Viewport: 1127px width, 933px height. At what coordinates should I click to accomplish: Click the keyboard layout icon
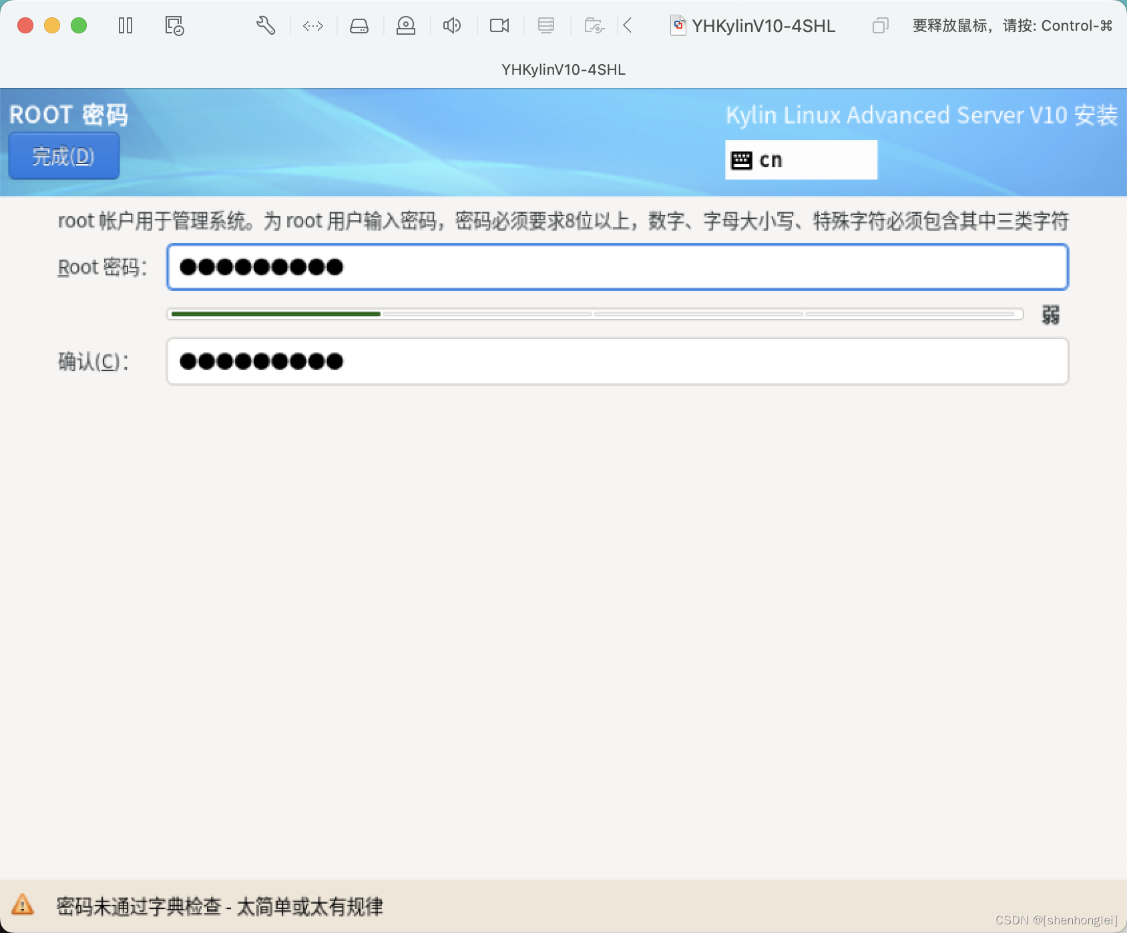tap(742, 160)
